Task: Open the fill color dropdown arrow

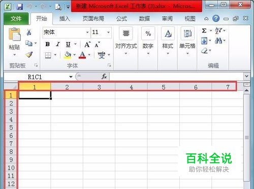Action: 74,55
